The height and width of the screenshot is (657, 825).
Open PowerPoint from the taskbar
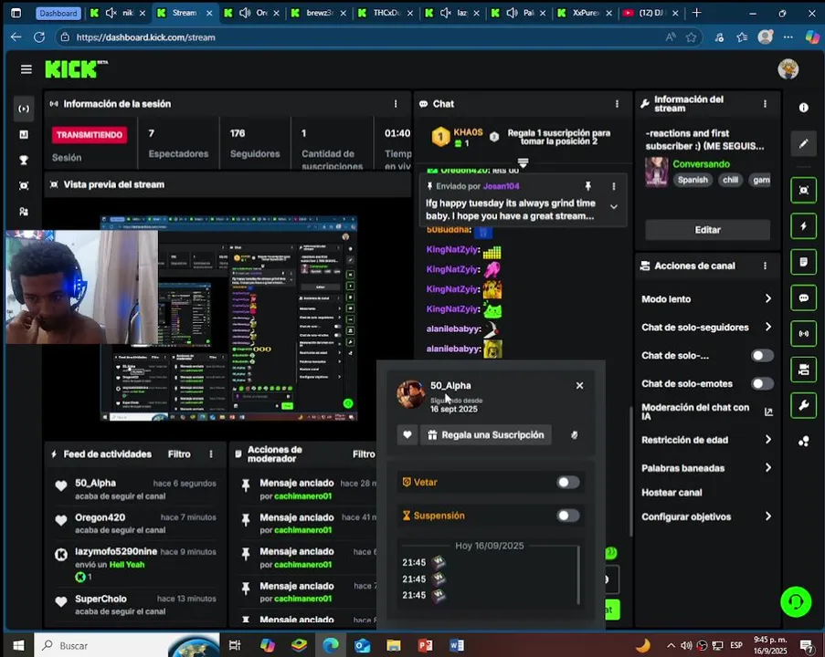pyautogui.click(x=425, y=645)
